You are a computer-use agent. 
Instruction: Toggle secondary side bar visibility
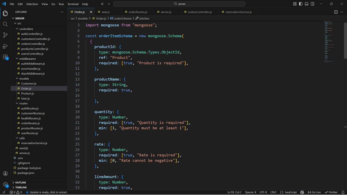pos(313,4)
